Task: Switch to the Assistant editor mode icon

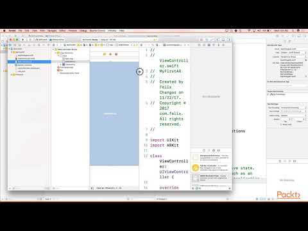Action: (x=207, y=40)
